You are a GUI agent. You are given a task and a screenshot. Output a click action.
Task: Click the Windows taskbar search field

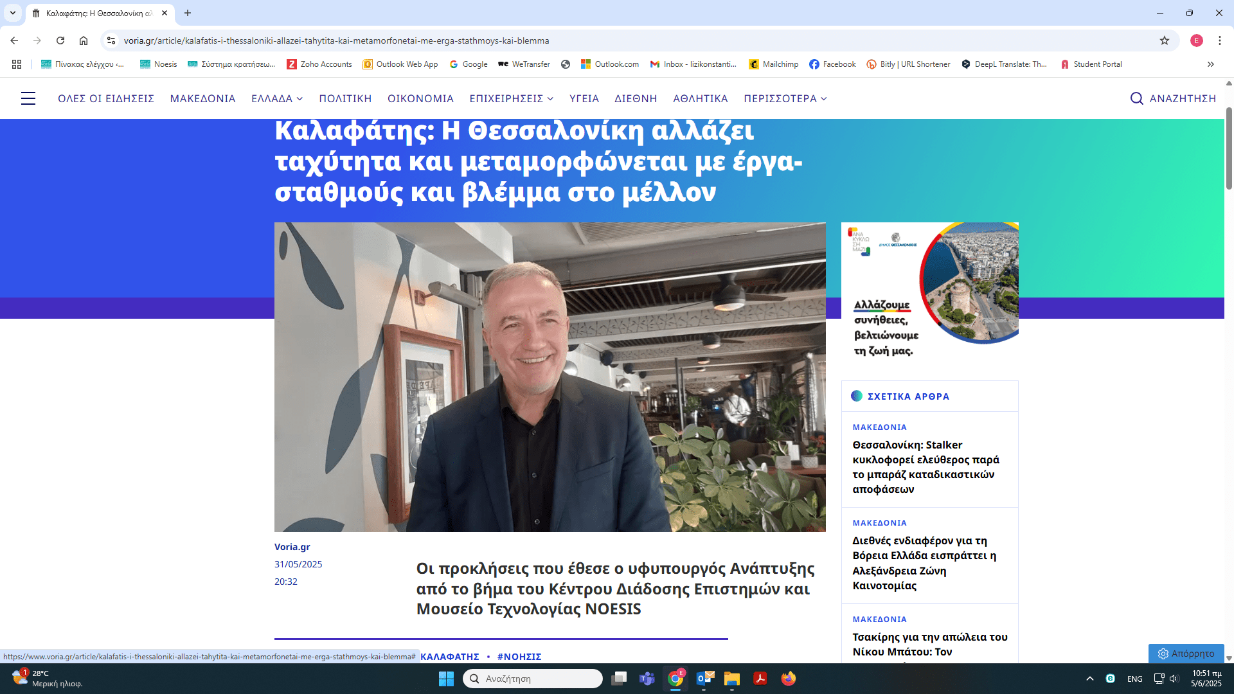[533, 679]
